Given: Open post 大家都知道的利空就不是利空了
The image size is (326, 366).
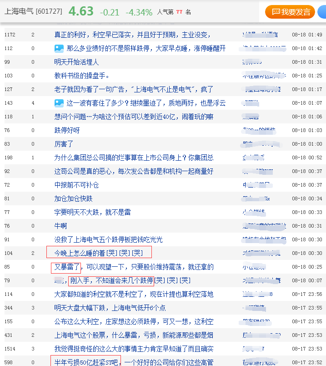Looking at the screenshot, I should pos(134,295).
